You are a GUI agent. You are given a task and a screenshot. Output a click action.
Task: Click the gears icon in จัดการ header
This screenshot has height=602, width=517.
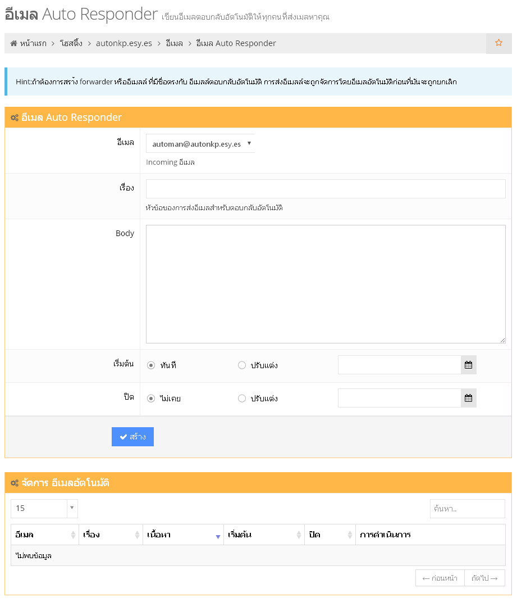click(x=15, y=483)
